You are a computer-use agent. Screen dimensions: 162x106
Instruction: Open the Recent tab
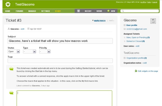coord(88,11)
